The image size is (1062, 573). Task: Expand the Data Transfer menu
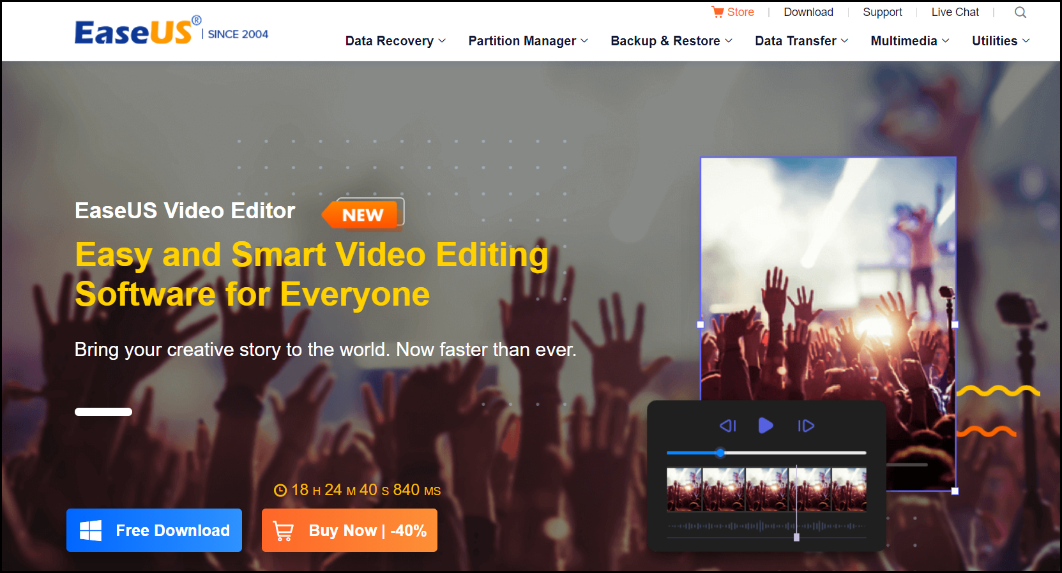click(801, 41)
